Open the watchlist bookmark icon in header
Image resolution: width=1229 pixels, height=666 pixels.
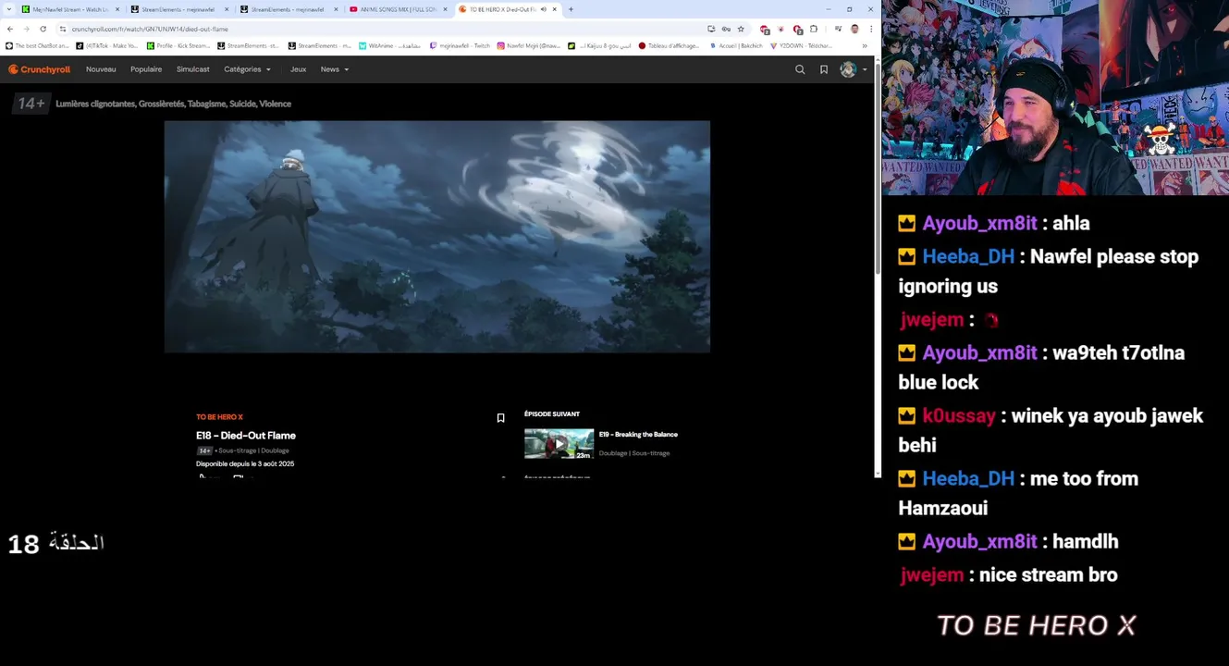[824, 69]
